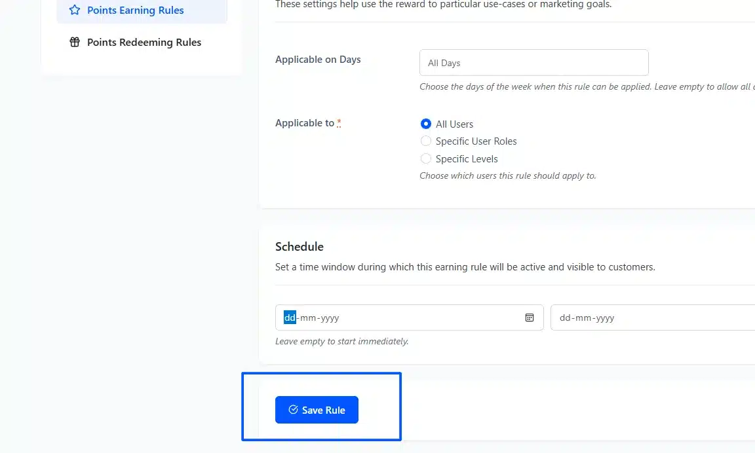This screenshot has height=453, width=755.
Task: Click the highlighted Save Rule action
Action: pos(317,409)
